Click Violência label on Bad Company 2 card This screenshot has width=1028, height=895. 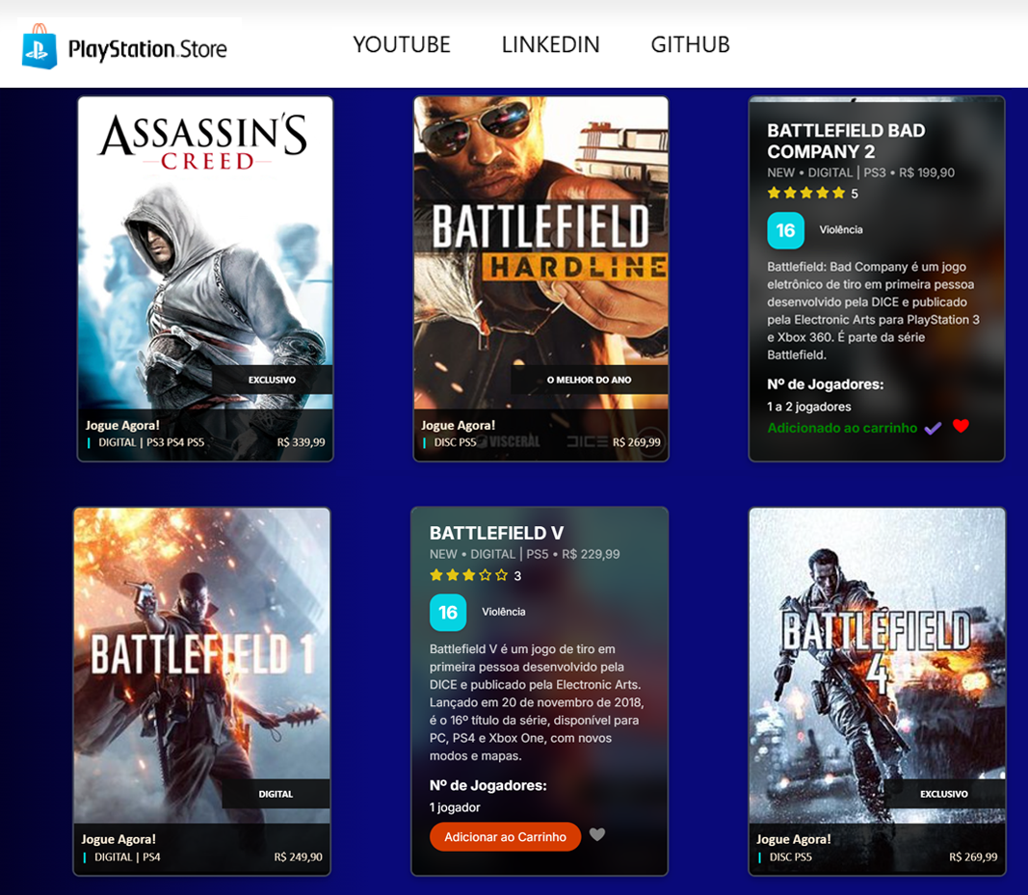tap(841, 229)
